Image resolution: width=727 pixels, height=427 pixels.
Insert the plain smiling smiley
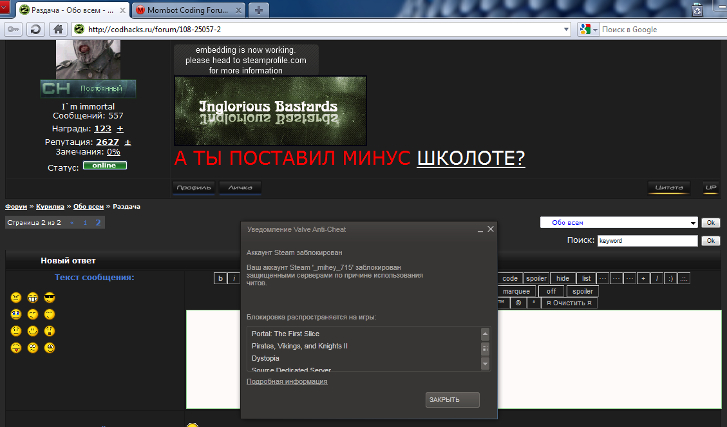tap(33, 331)
